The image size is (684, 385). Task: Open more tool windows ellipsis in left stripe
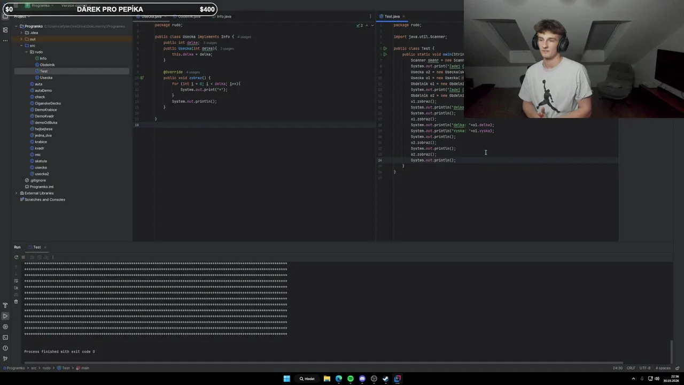click(5, 40)
